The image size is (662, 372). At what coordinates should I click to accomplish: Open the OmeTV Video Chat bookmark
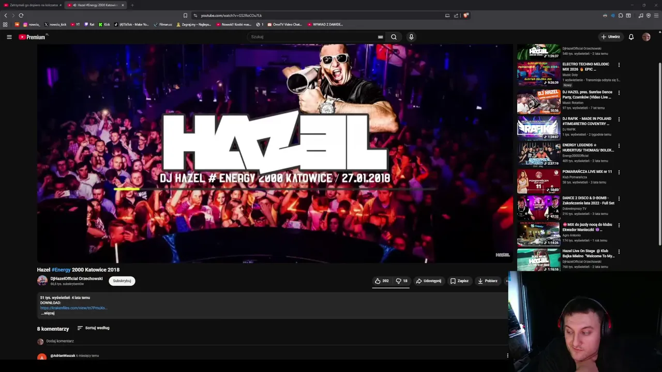coord(284,24)
